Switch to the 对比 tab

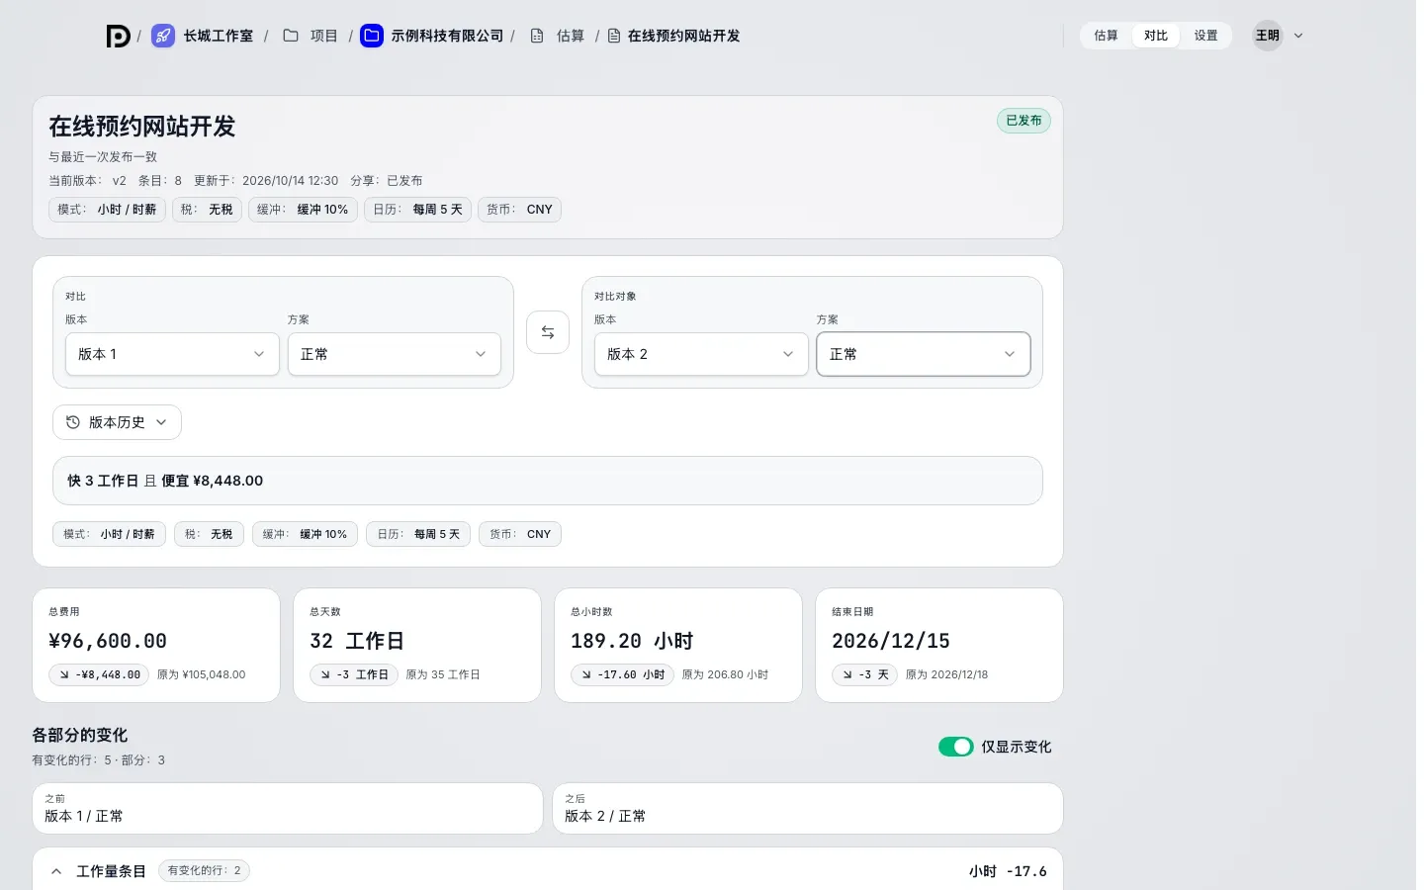(x=1156, y=36)
